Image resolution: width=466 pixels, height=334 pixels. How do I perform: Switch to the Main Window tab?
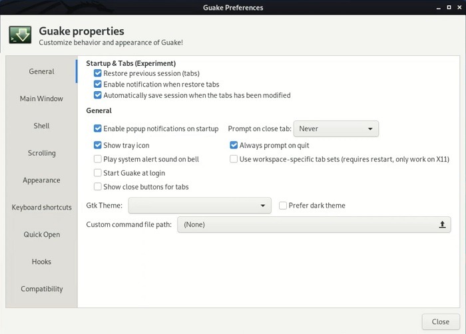tap(41, 98)
